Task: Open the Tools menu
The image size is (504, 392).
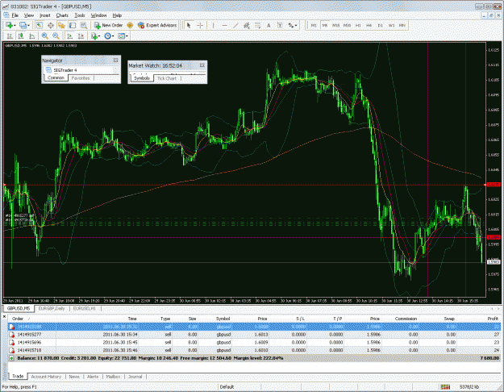Action: tap(79, 15)
